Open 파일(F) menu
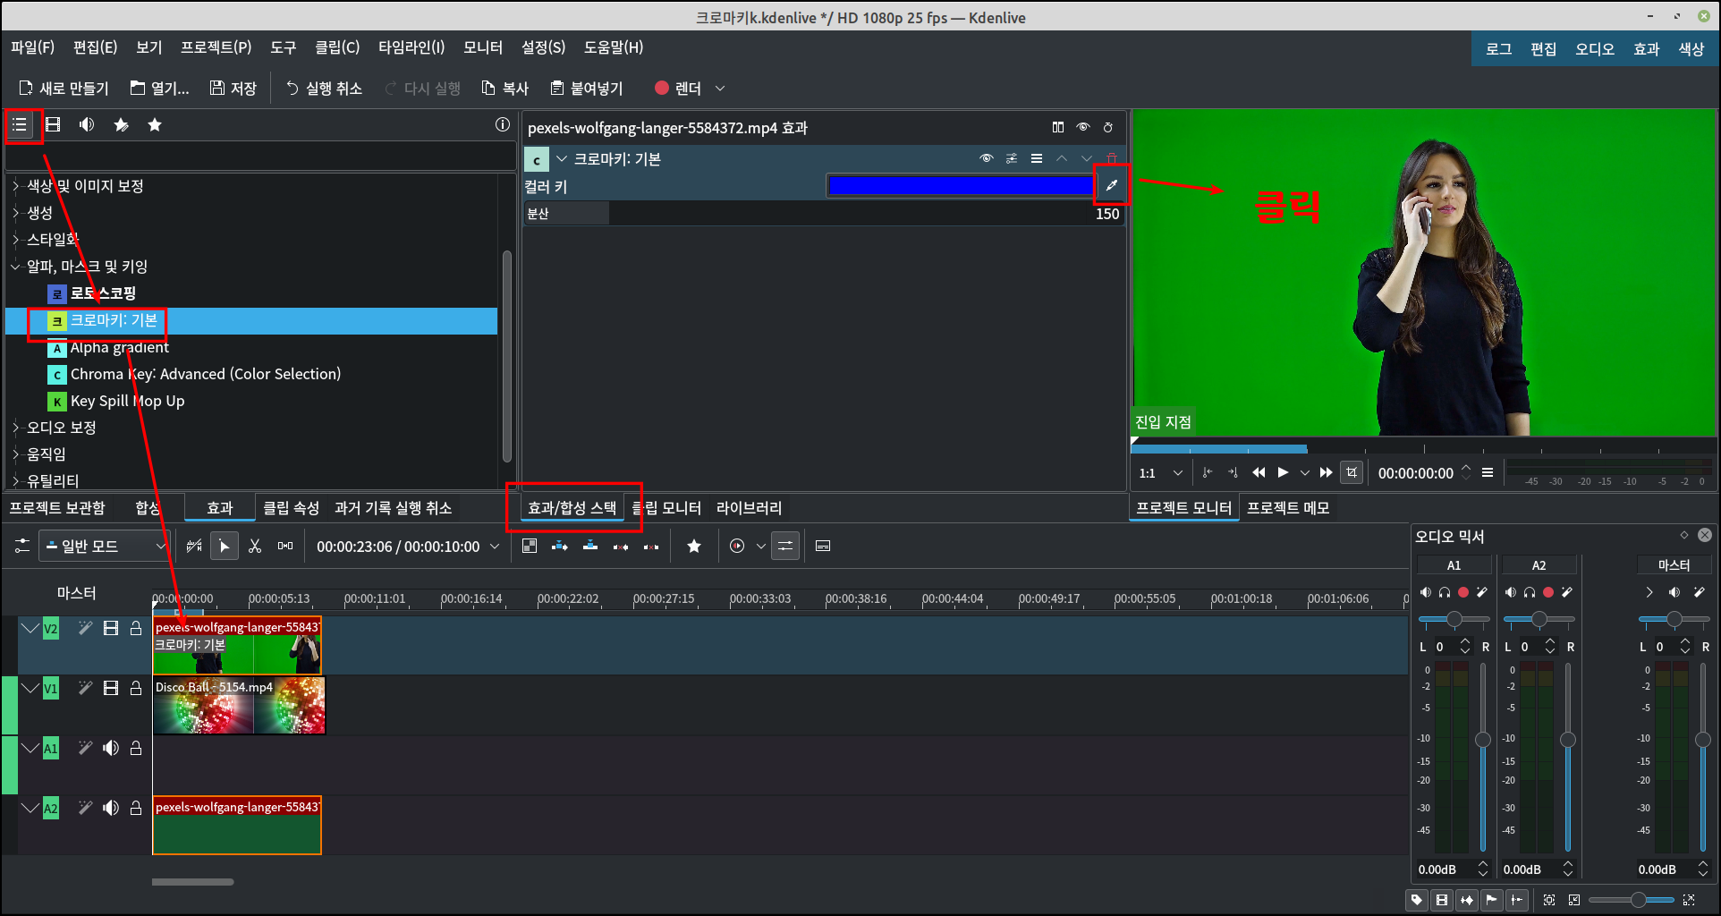The height and width of the screenshot is (916, 1721). point(32,47)
